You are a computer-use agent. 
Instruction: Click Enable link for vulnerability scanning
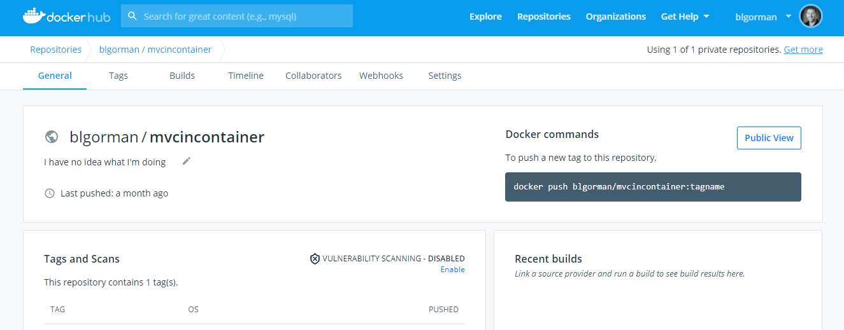pyautogui.click(x=453, y=270)
